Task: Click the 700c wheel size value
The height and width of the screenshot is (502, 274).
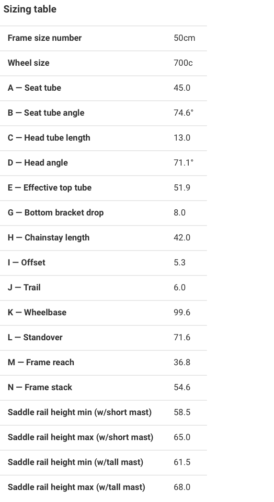Action: coord(183,63)
